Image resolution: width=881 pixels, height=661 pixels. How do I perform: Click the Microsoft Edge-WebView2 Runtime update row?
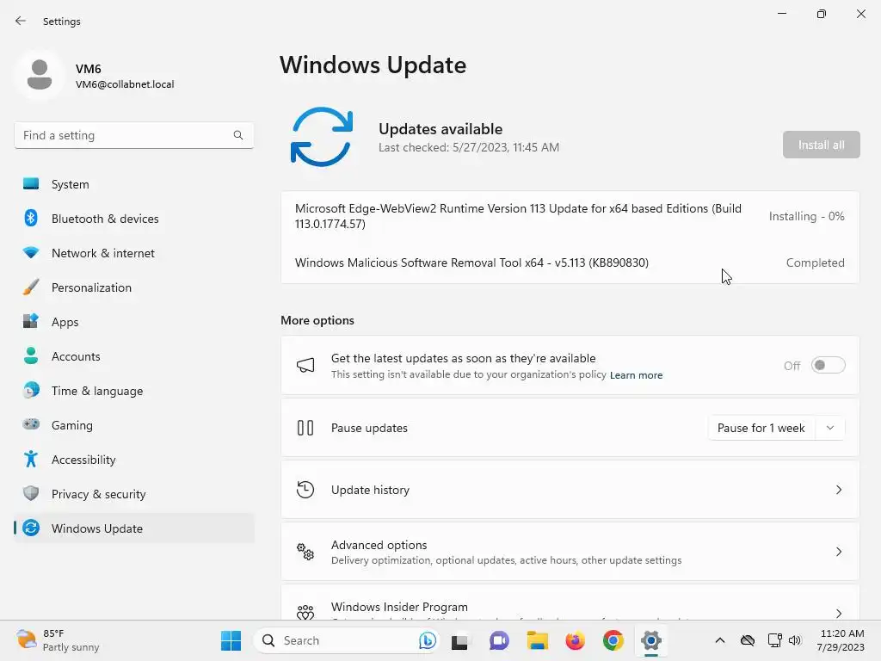[570, 216]
